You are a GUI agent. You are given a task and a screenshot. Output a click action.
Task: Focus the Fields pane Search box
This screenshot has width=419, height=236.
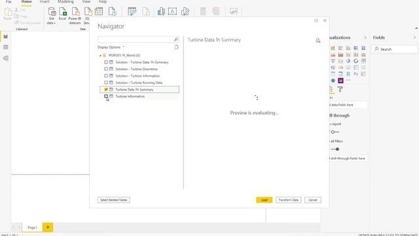tap(394, 49)
